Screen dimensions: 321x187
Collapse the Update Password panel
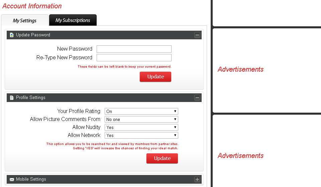pos(197,35)
